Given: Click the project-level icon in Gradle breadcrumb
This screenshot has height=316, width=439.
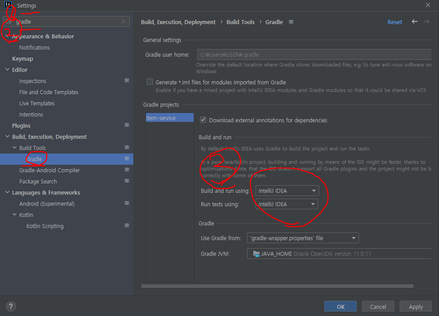Looking at the screenshot, I should tap(291, 22).
